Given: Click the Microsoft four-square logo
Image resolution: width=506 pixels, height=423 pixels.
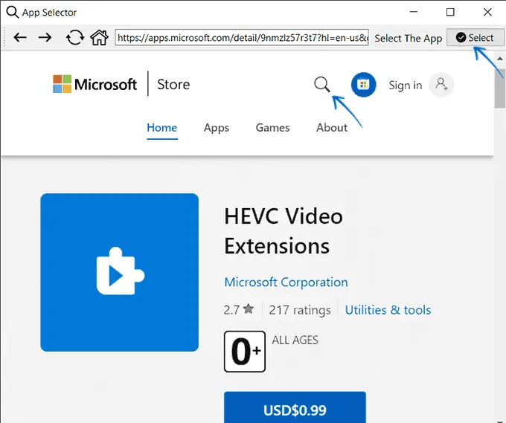Looking at the screenshot, I should pos(62,84).
